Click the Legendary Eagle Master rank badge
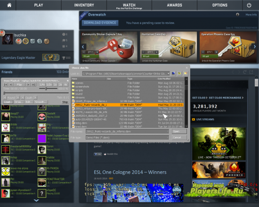This screenshot has width=259, height=207. pyautogui.click(x=50, y=57)
